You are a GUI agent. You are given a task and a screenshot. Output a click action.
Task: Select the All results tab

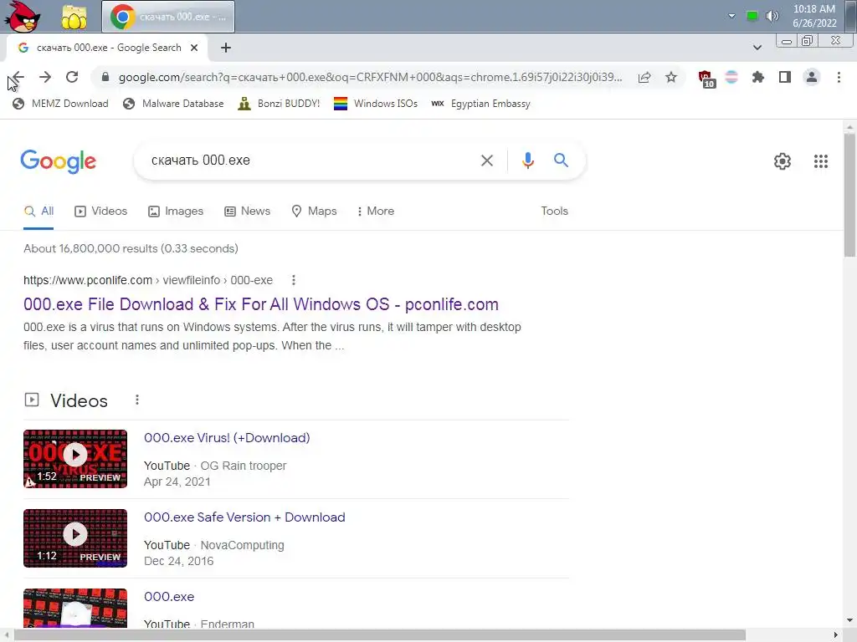click(38, 211)
